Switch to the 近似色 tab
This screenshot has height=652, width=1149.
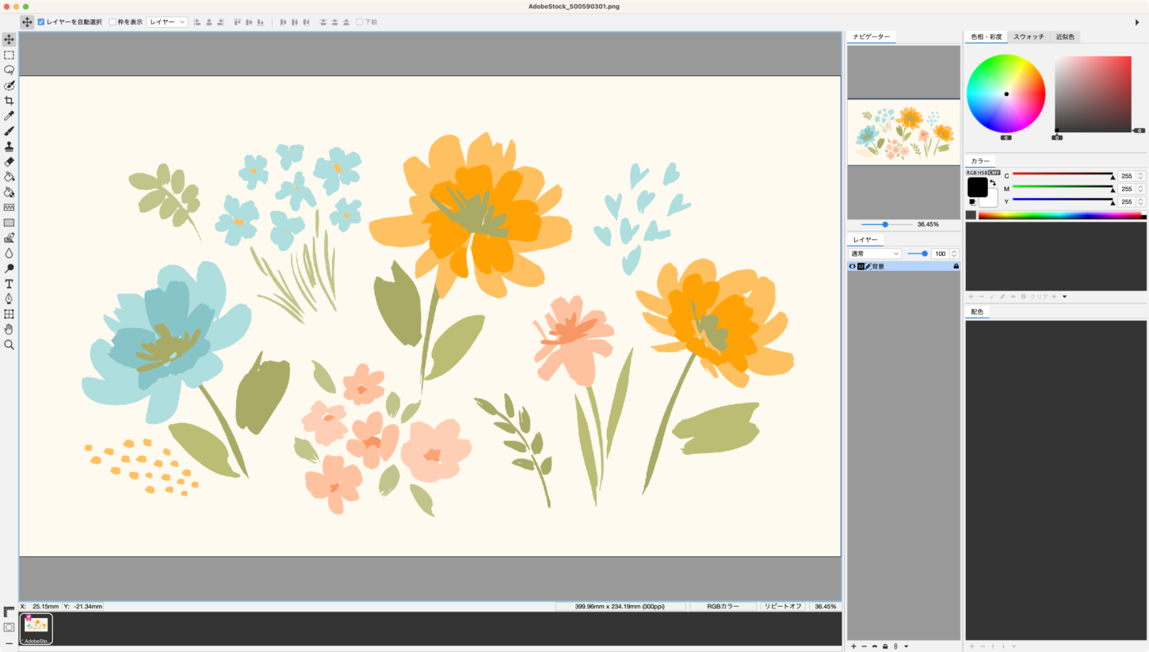1065,37
